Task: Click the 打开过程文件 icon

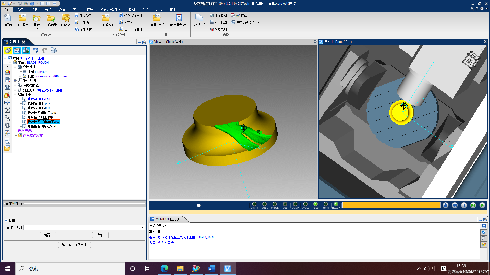Action: click(x=106, y=20)
